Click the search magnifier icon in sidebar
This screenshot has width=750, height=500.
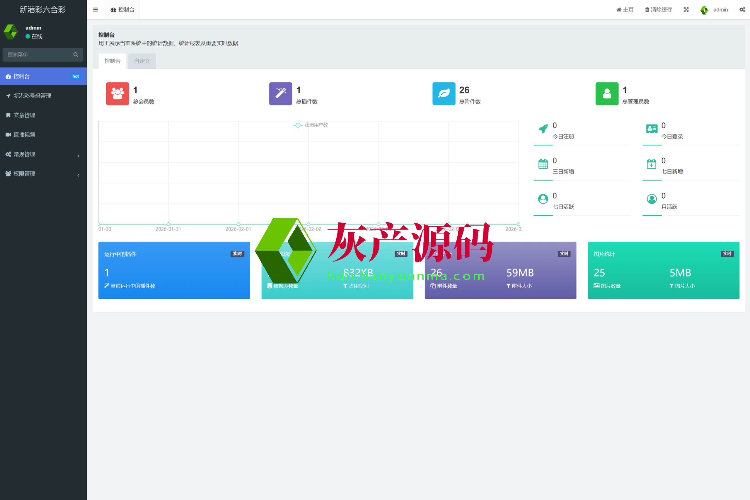(x=76, y=54)
